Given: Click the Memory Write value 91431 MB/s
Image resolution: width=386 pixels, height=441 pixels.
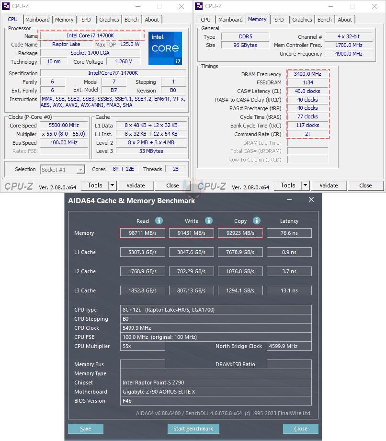Looking at the screenshot, I should tap(191, 233).
